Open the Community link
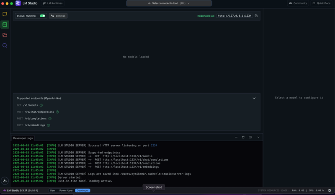Image resolution: width=335 pixels, height=195 pixels. click(x=298, y=3)
